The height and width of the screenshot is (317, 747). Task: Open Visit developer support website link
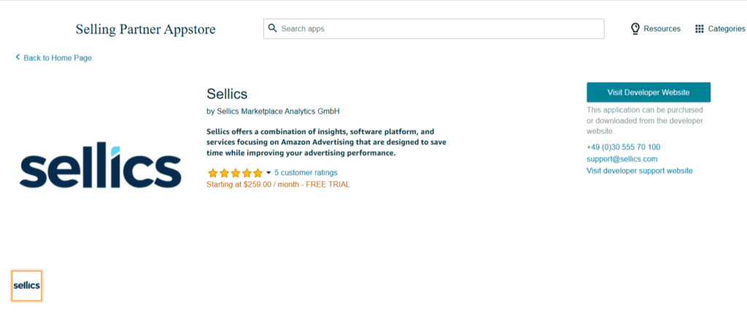coord(639,171)
